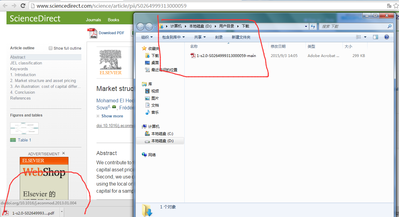Click the Explorer back navigation button

[140, 27]
